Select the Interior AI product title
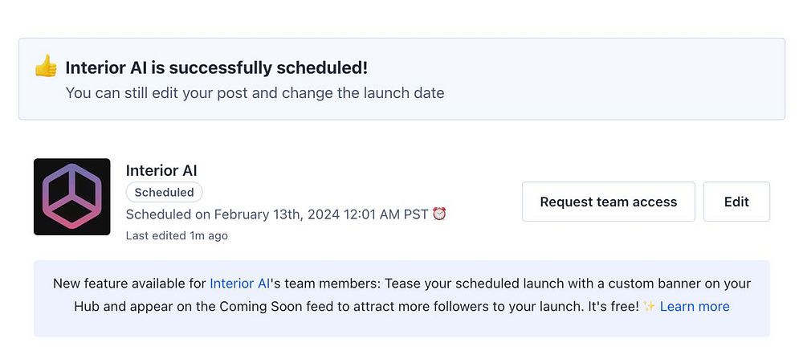This screenshot has width=803, height=363. (x=161, y=170)
